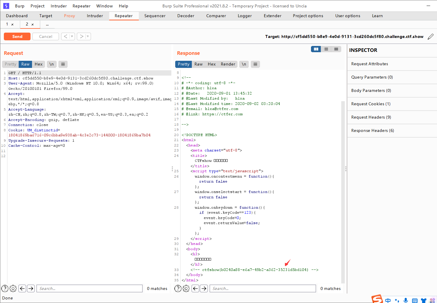437x303 pixels.
Task: Switch response view to Pretty
Action: (184, 64)
